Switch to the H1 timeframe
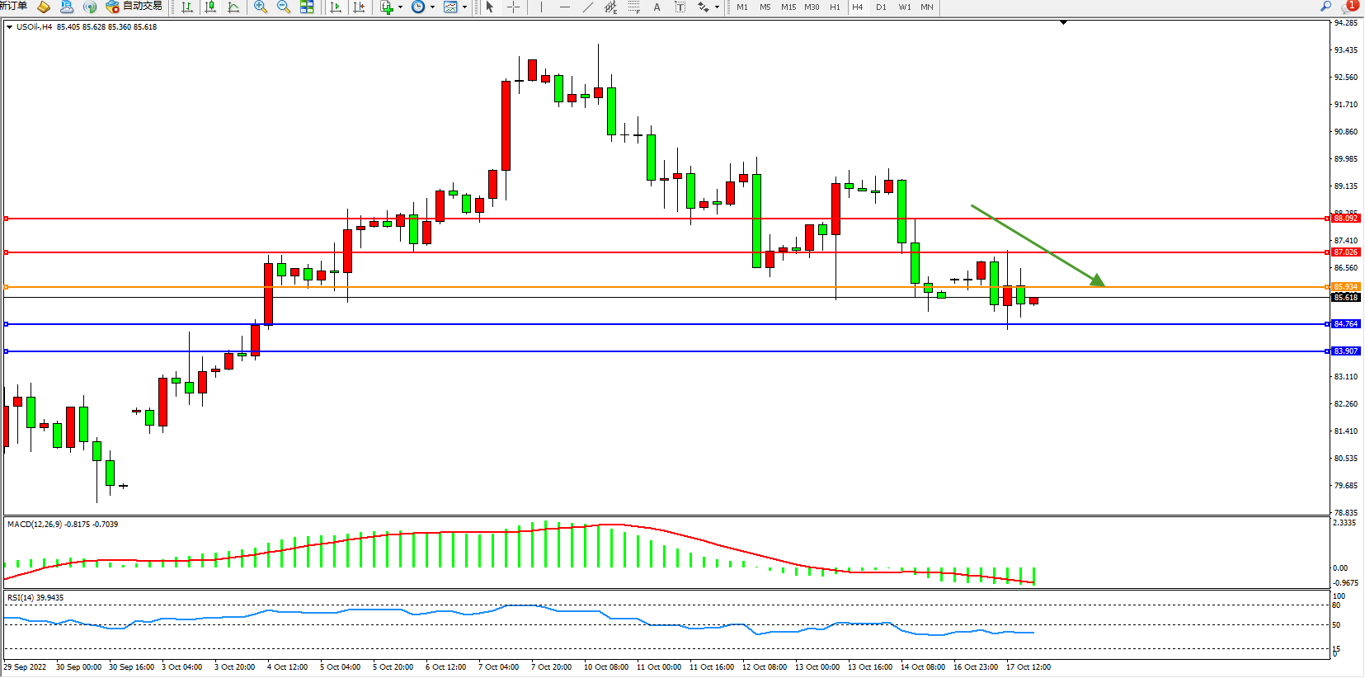The image size is (1365, 678). 835,7
